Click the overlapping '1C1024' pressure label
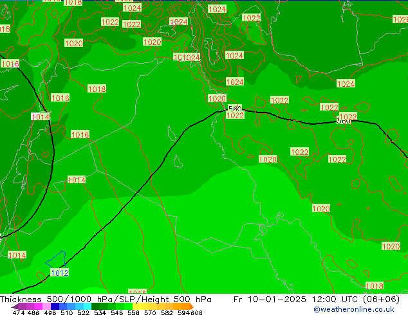This screenshot has width=408, height=315. [x=187, y=57]
